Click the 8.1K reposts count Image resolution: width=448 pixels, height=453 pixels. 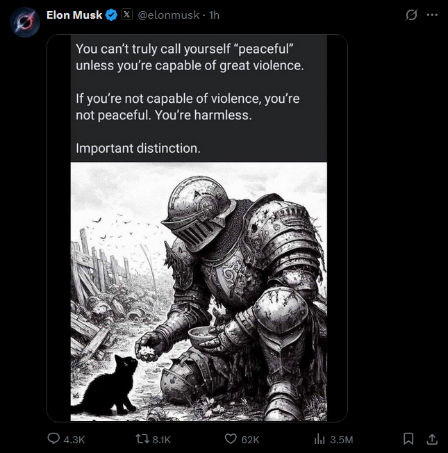pos(161,439)
